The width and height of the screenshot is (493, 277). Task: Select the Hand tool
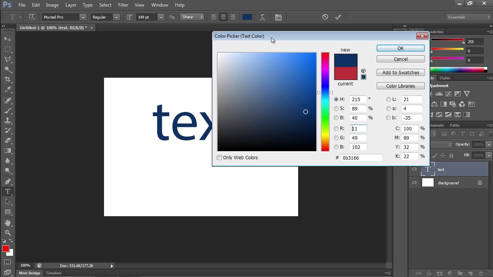click(x=8, y=223)
